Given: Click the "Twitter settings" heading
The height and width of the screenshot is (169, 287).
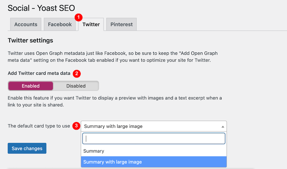Looking at the screenshot, I should pyautogui.click(x=30, y=40).
